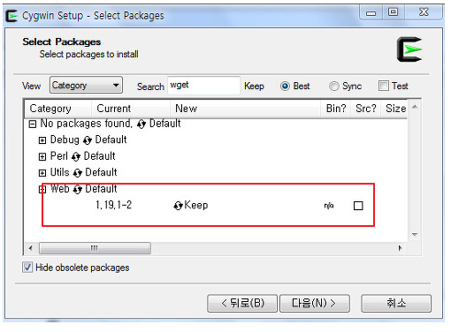Click the Bin? column header

pyautogui.click(x=336, y=109)
